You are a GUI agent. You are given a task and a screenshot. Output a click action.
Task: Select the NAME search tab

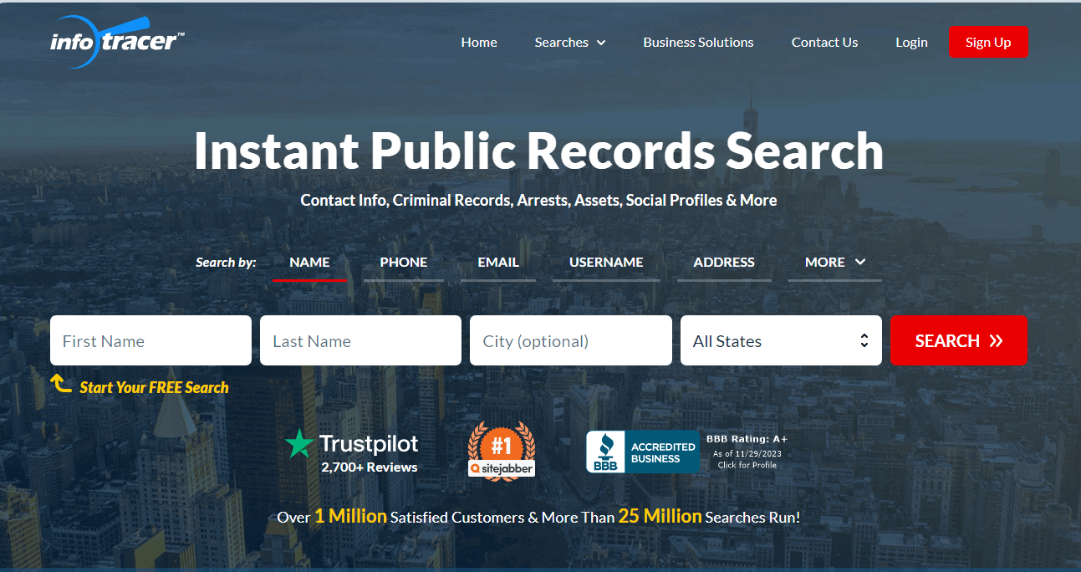pyautogui.click(x=309, y=263)
